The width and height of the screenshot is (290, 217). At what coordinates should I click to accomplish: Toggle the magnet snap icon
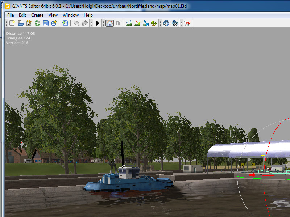coord(118,23)
